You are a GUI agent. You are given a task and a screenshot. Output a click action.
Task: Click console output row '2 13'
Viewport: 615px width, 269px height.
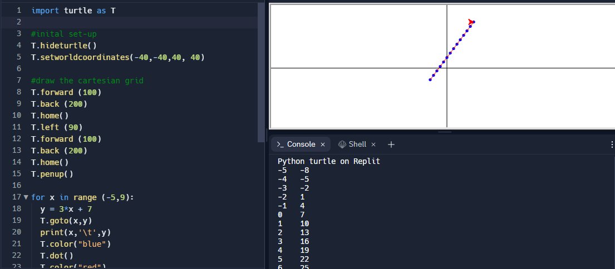pyautogui.click(x=293, y=232)
